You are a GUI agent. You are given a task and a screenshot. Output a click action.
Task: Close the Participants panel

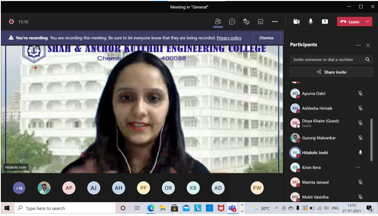368,45
